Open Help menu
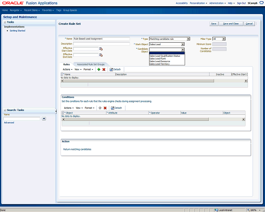Viewport: 265px width, 212px height. click(231, 3)
